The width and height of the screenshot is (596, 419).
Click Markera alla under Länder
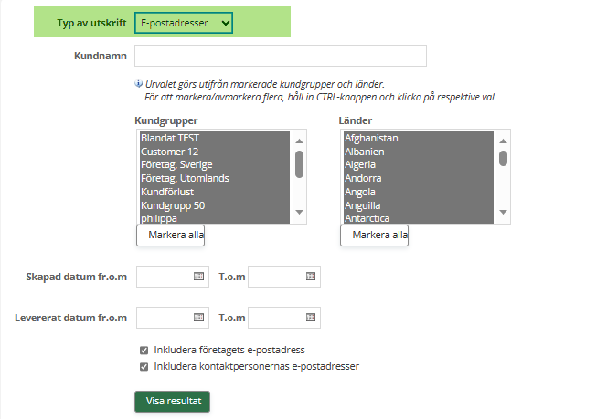click(375, 236)
